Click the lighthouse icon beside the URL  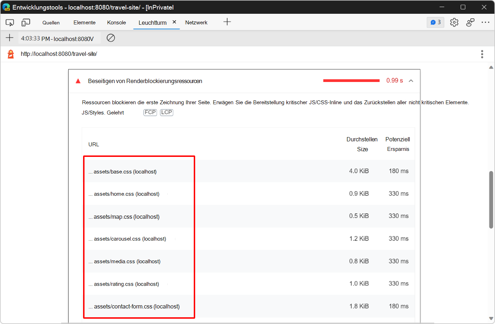(10, 54)
